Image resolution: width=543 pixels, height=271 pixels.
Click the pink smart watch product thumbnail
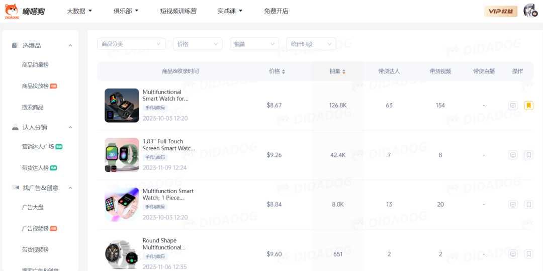122,205
